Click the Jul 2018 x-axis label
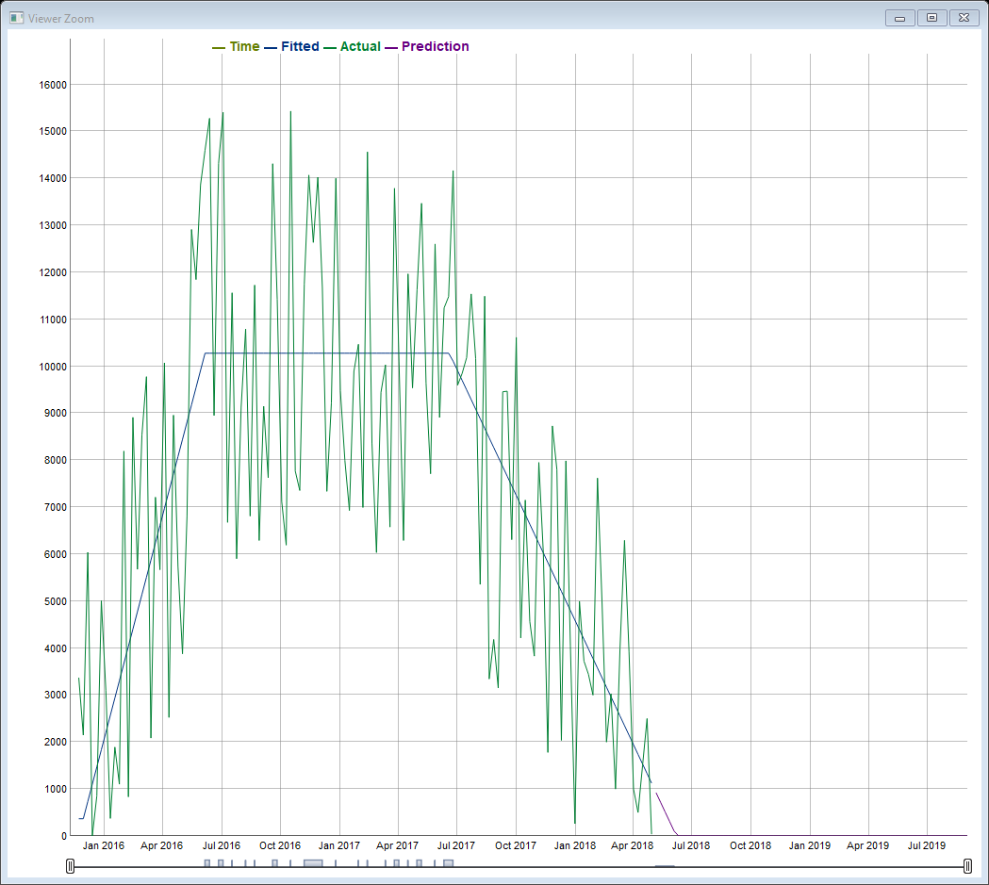Screen dimensions: 989x885 point(691,846)
